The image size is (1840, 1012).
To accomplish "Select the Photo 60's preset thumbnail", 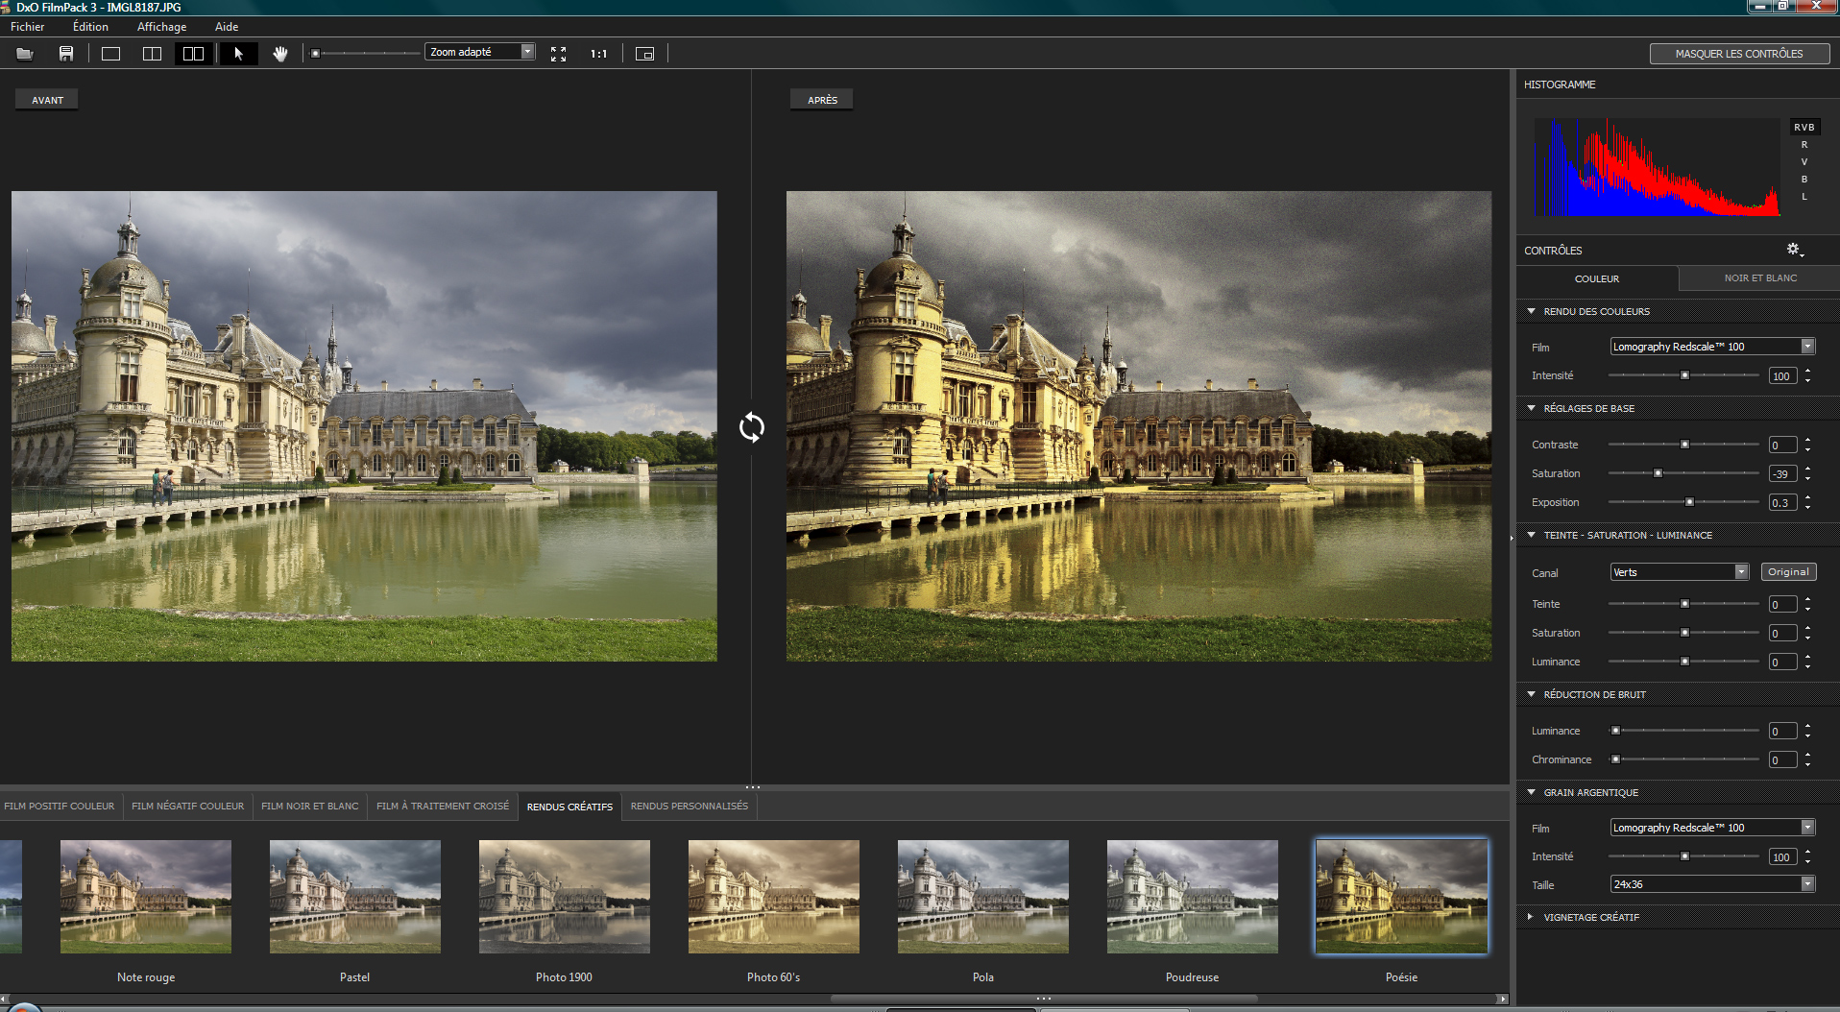I will point(774,897).
